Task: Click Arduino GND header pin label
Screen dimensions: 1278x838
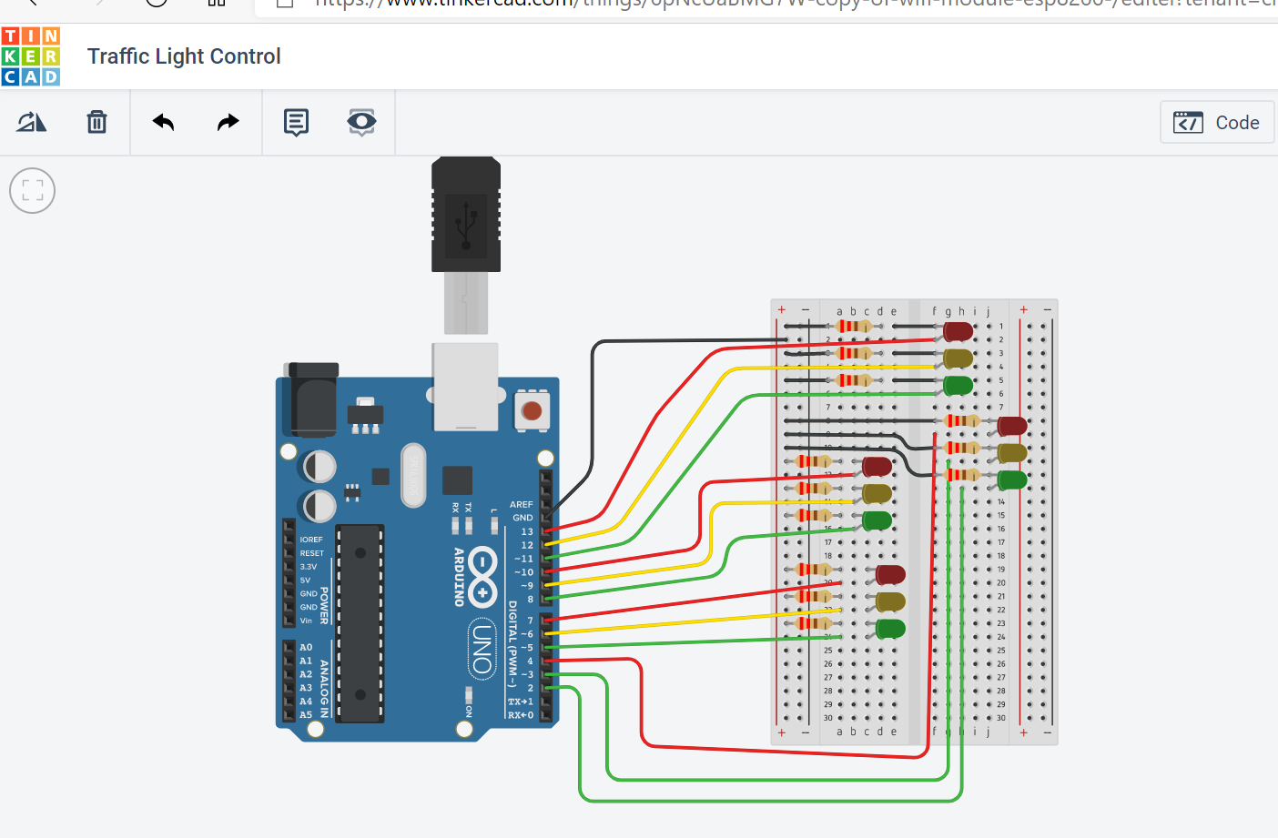Action: (x=523, y=518)
